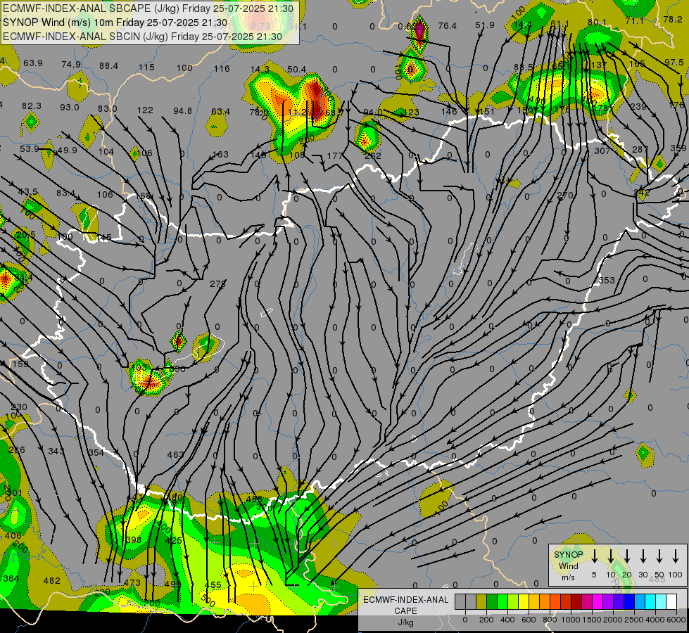Click the white swatch ending the color bar
This screenshot has height=633, width=689.
pyautogui.click(x=671, y=601)
